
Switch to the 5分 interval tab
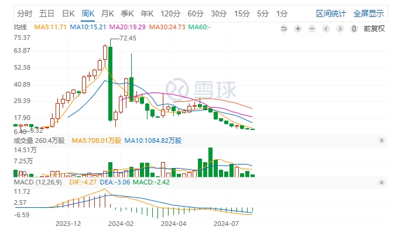pyautogui.click(x=263, y=13)
